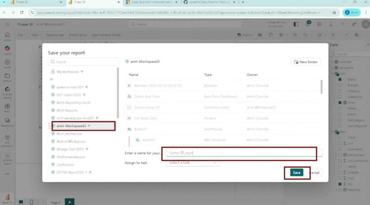Click the Kusto01 KQL Database row

(223, 140)
